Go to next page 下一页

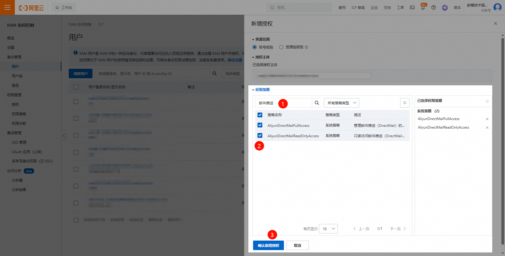tap(398, 229)
